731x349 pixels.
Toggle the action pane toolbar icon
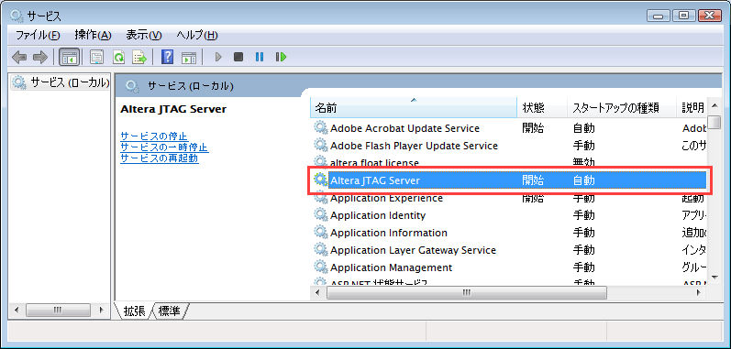[x=189, y=57]
